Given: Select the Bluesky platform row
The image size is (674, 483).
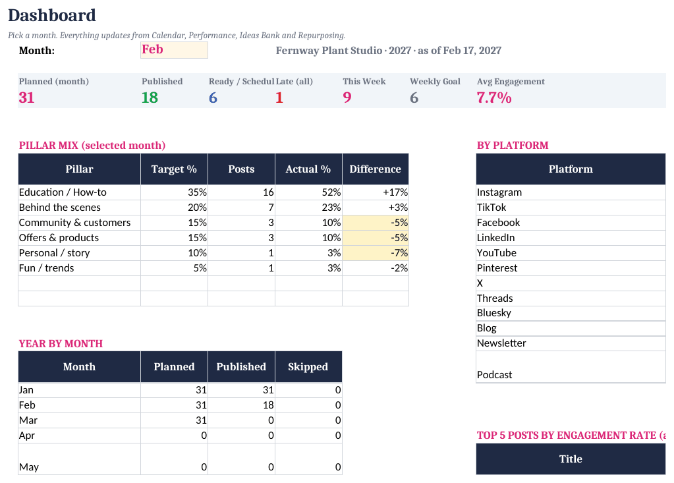Looking at the screenshot, I should [571, 313].
